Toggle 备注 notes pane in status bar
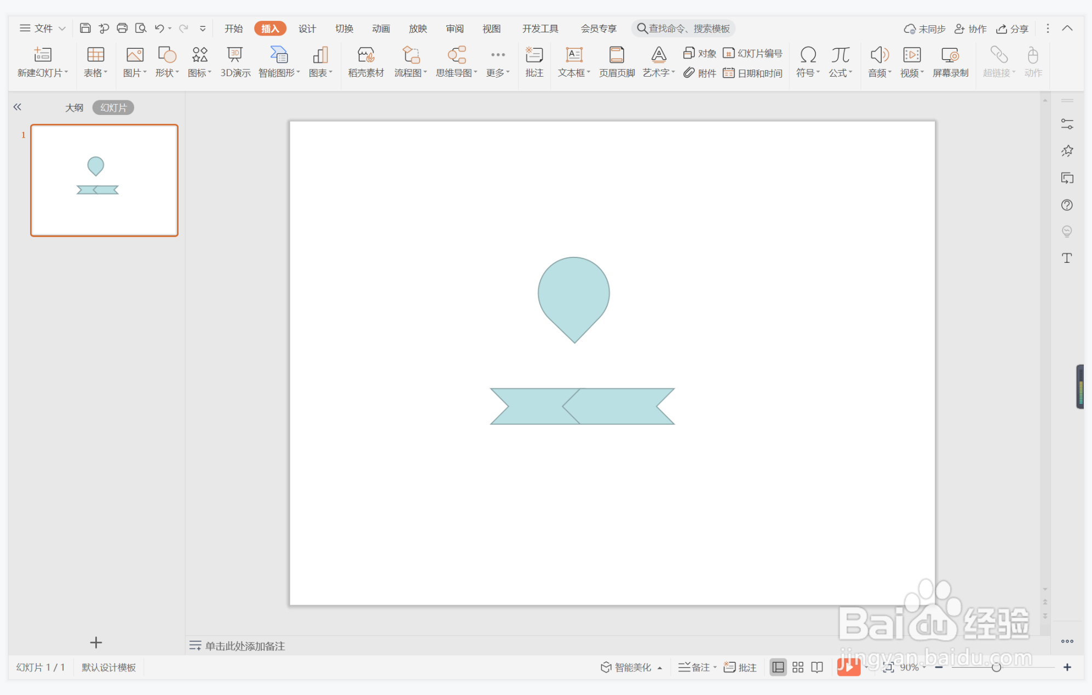This screenshot has width=1092, height=695. coord(697,667)
